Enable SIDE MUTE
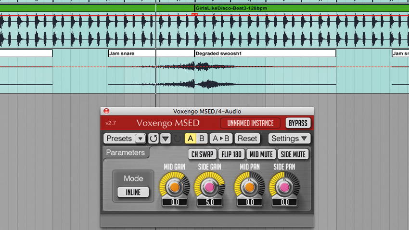The height and width of the screenshot is (230, 409). [293, 154]
